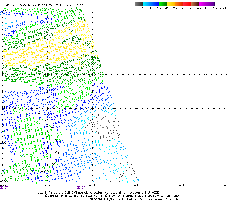229x201 pixels.
Task: Click the '-18' longitude axis label
Action: point(182,185)
